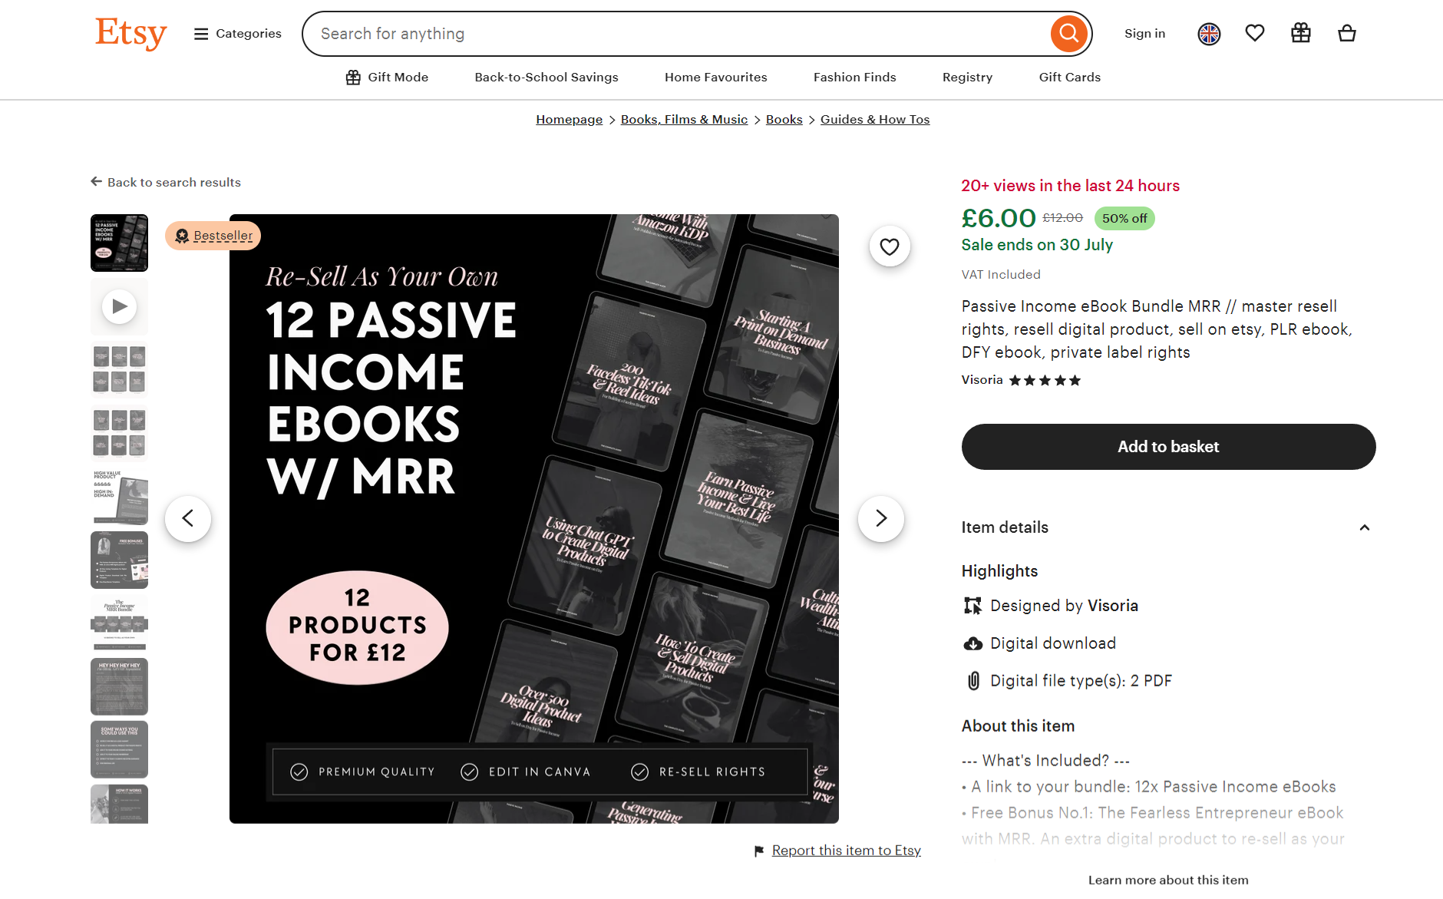Image resolution: width=1443 pixels, height=899 pixels.
Task: Click the back arrow to search results
Action: (x=96, y=181)
